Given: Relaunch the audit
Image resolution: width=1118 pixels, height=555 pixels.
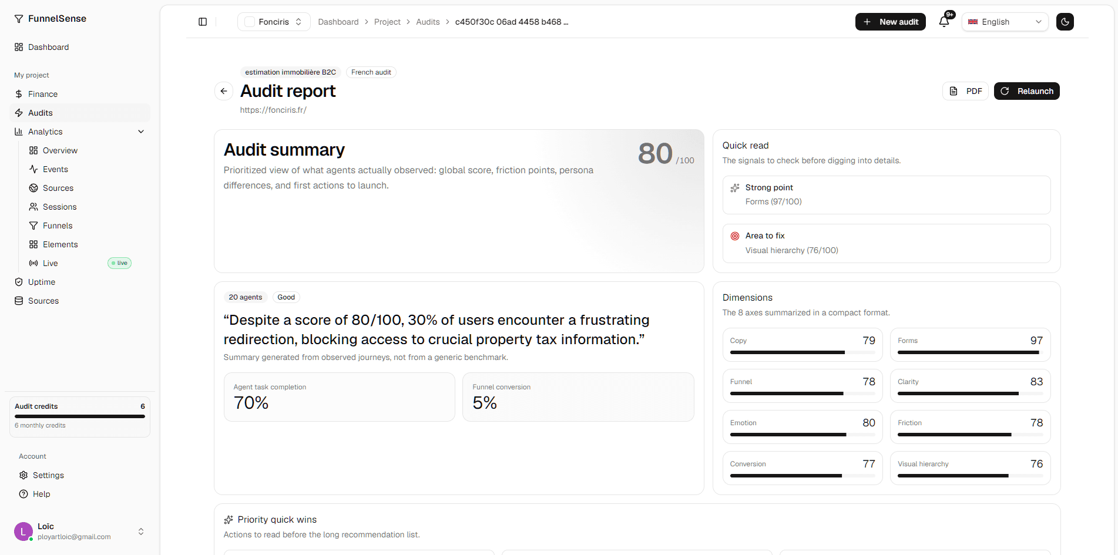Looking at the screenshot, I should [1027, 91].
